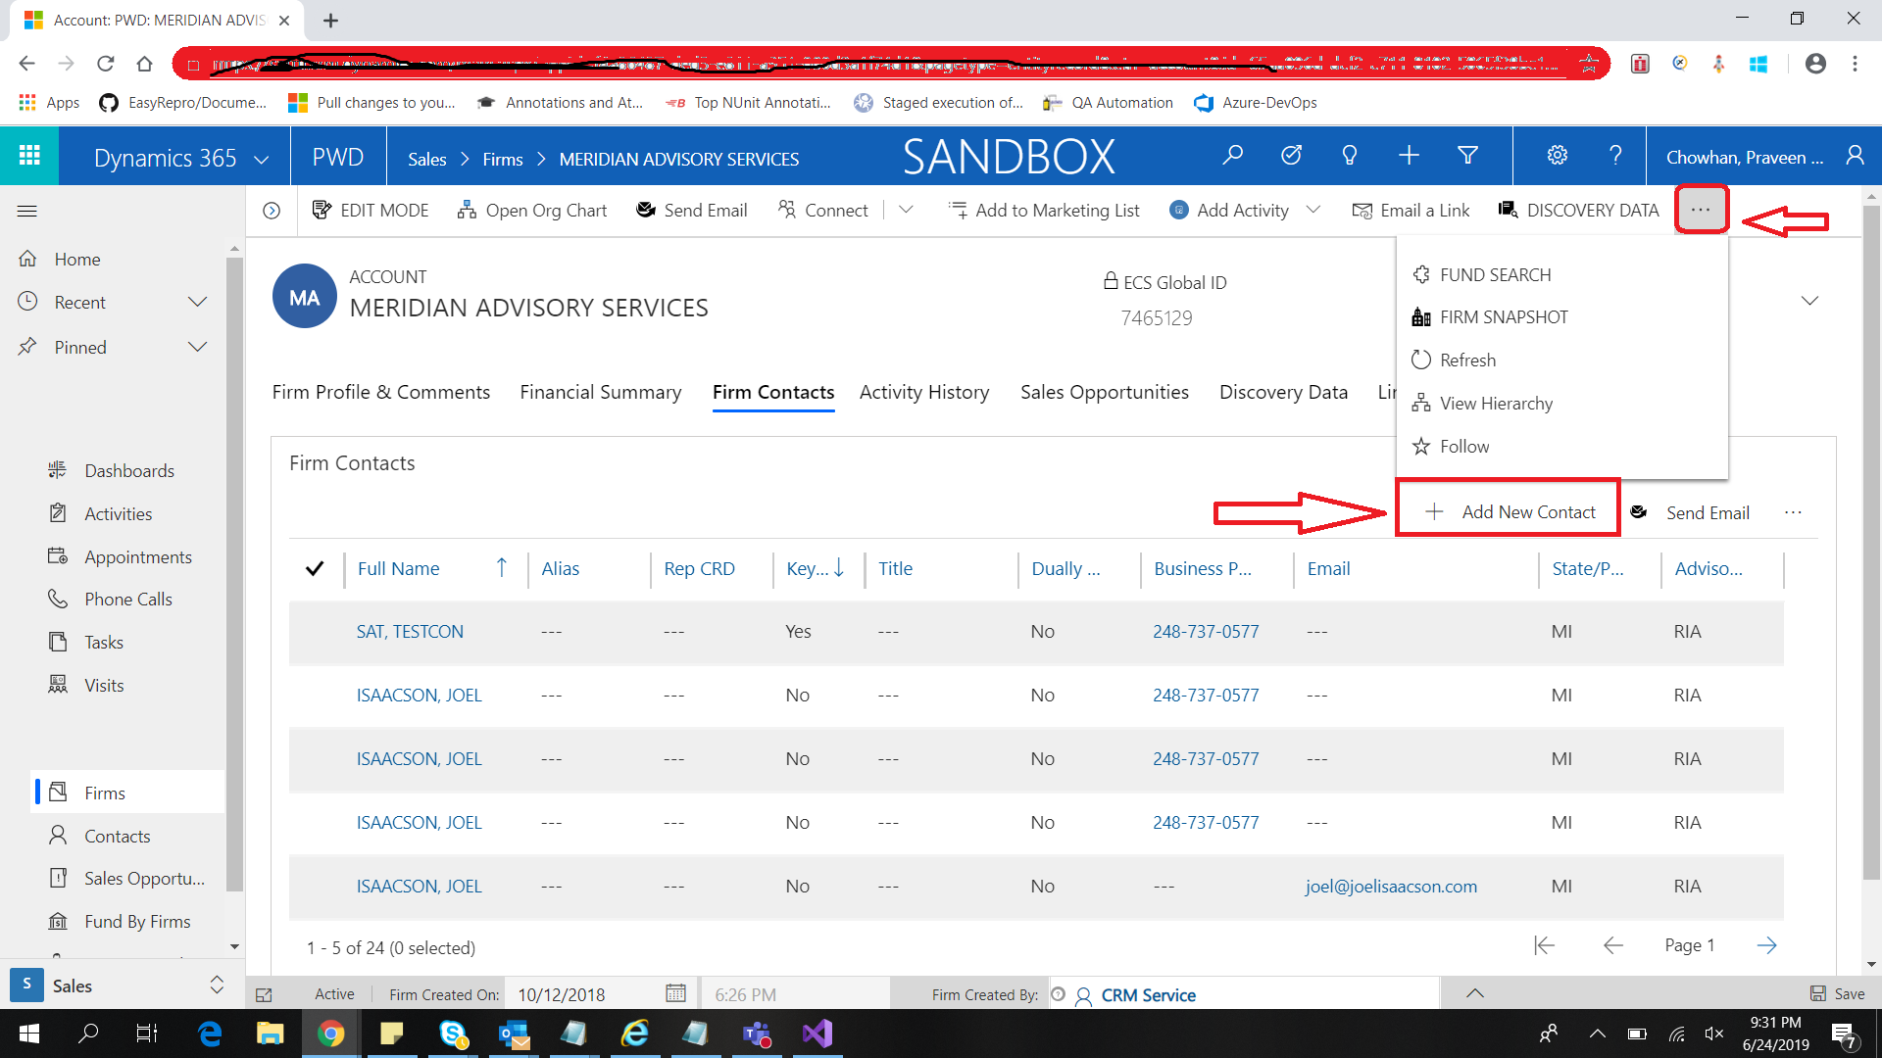The width and height of the screenshot is (1882, 1058).
Task: Click the Email a Link icon
Action: [1362, 210]
